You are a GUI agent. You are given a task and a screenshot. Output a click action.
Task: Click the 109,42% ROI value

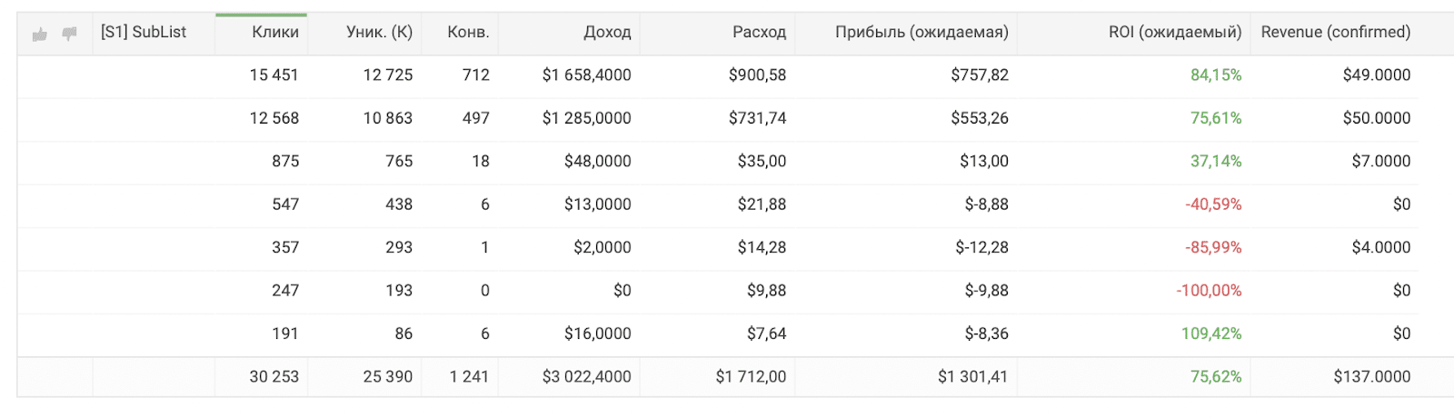(1210, 333)
